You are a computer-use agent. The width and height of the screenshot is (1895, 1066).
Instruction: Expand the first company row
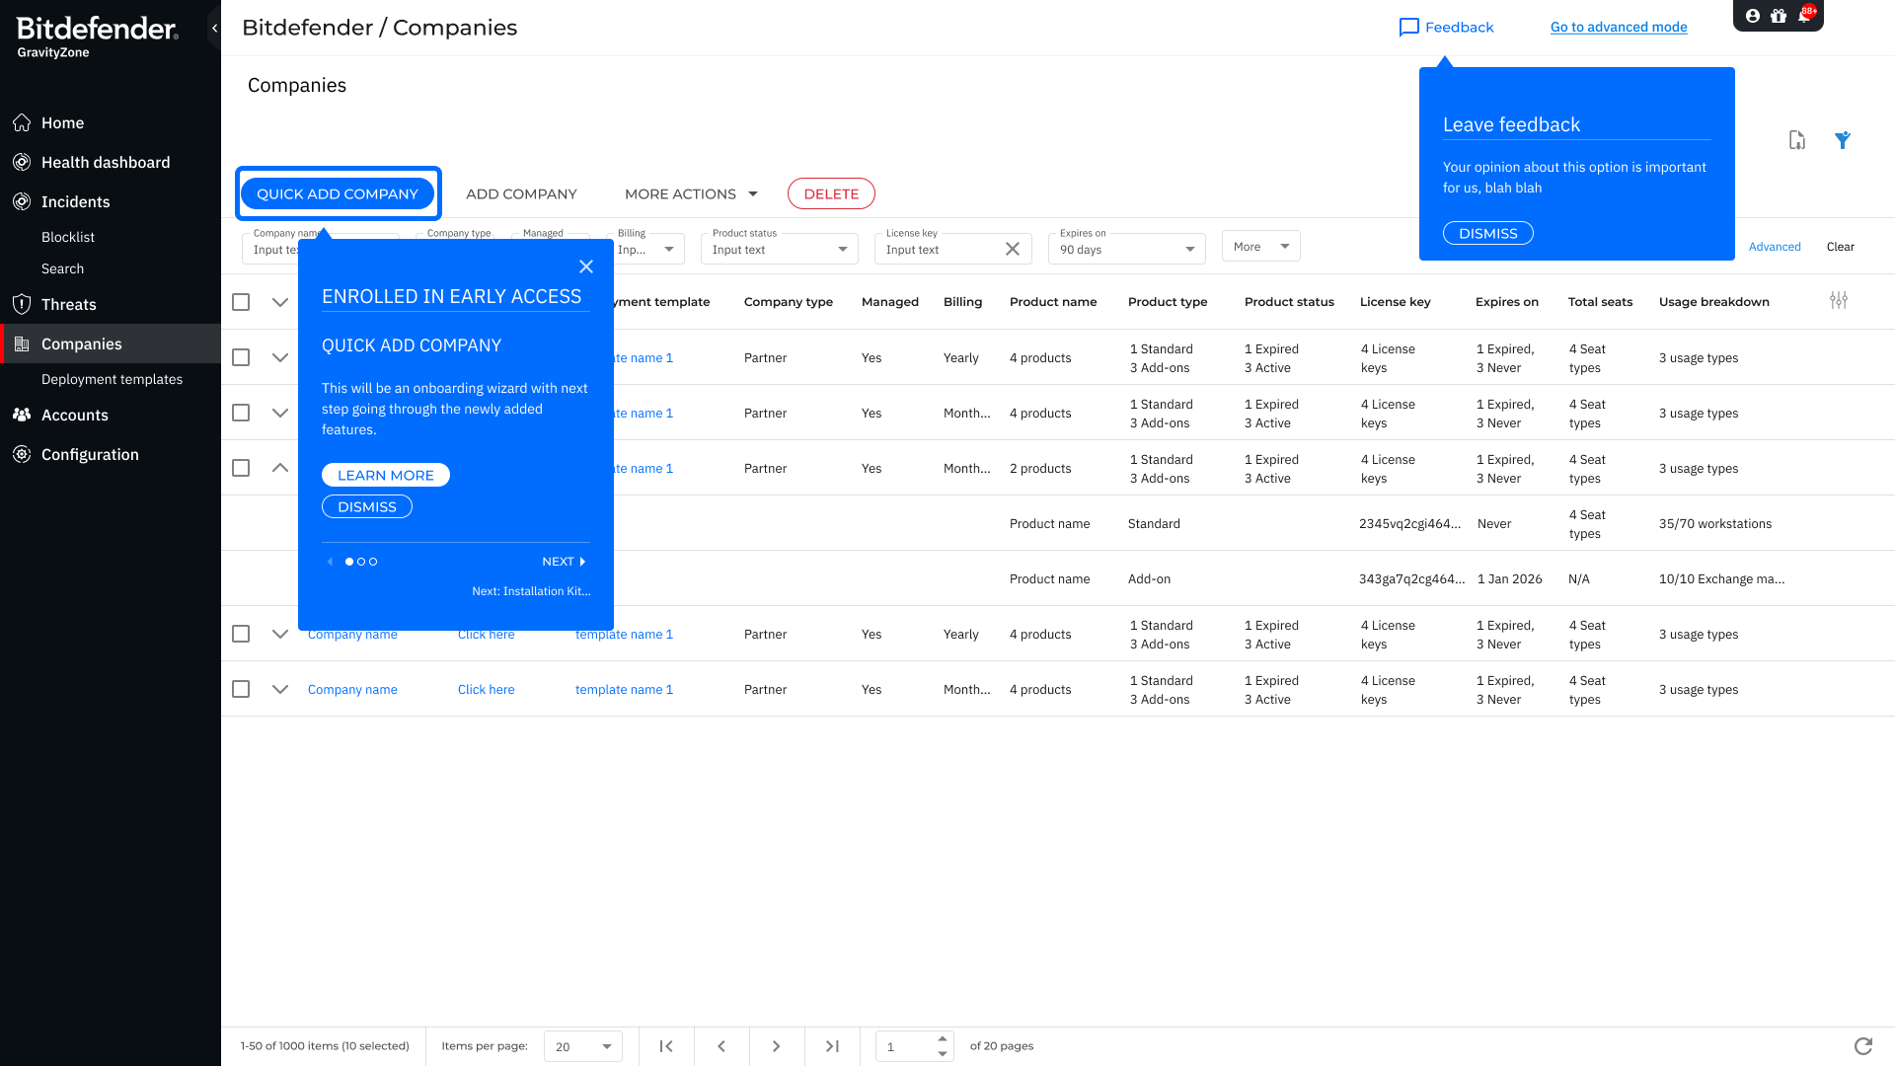[280, 357]
